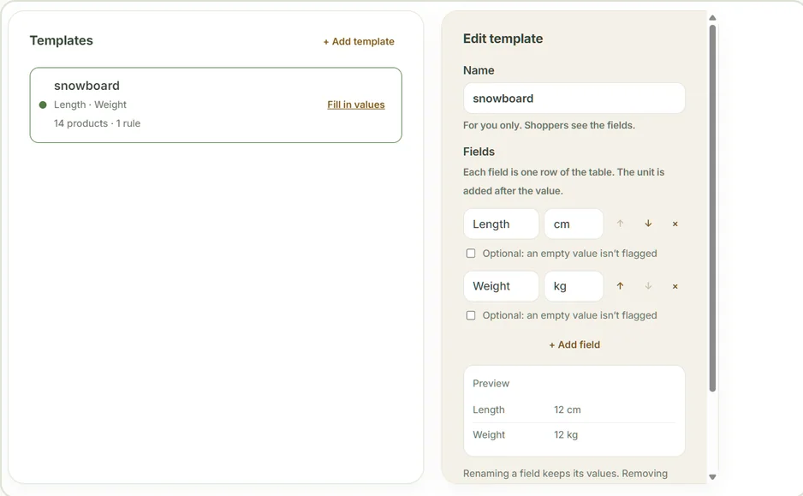Click the Edit template panel scrollbar thumb
803x496 pixels.
712,208
